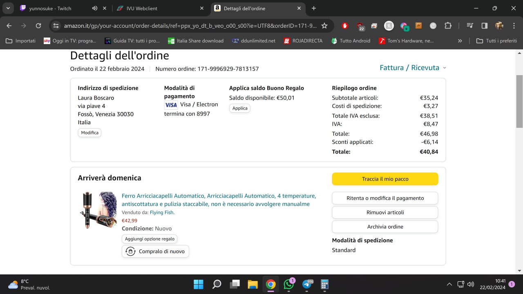
Task: Click the Archivia ordine button
Action: [x=385, y=227]
